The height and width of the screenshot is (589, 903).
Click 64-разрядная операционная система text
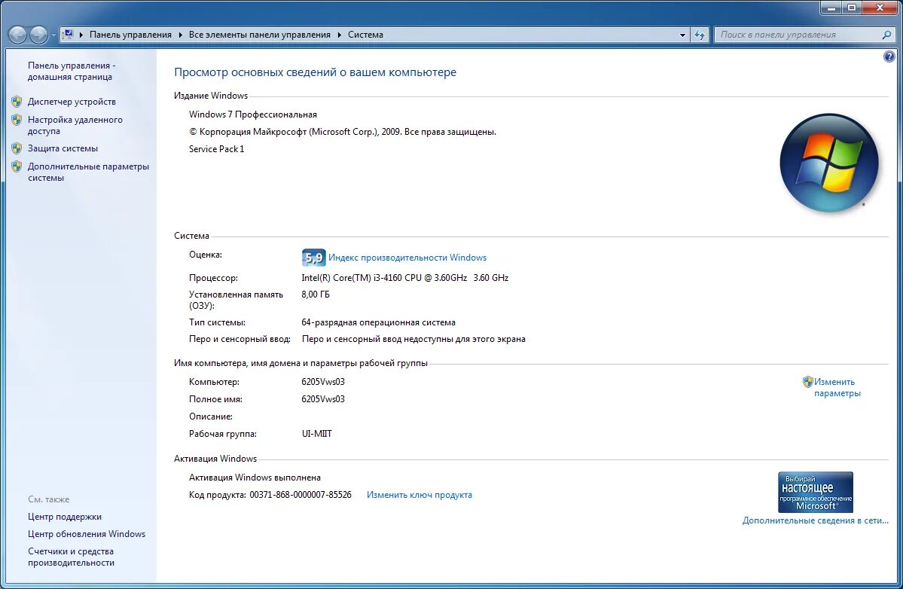tap(378, 322)
